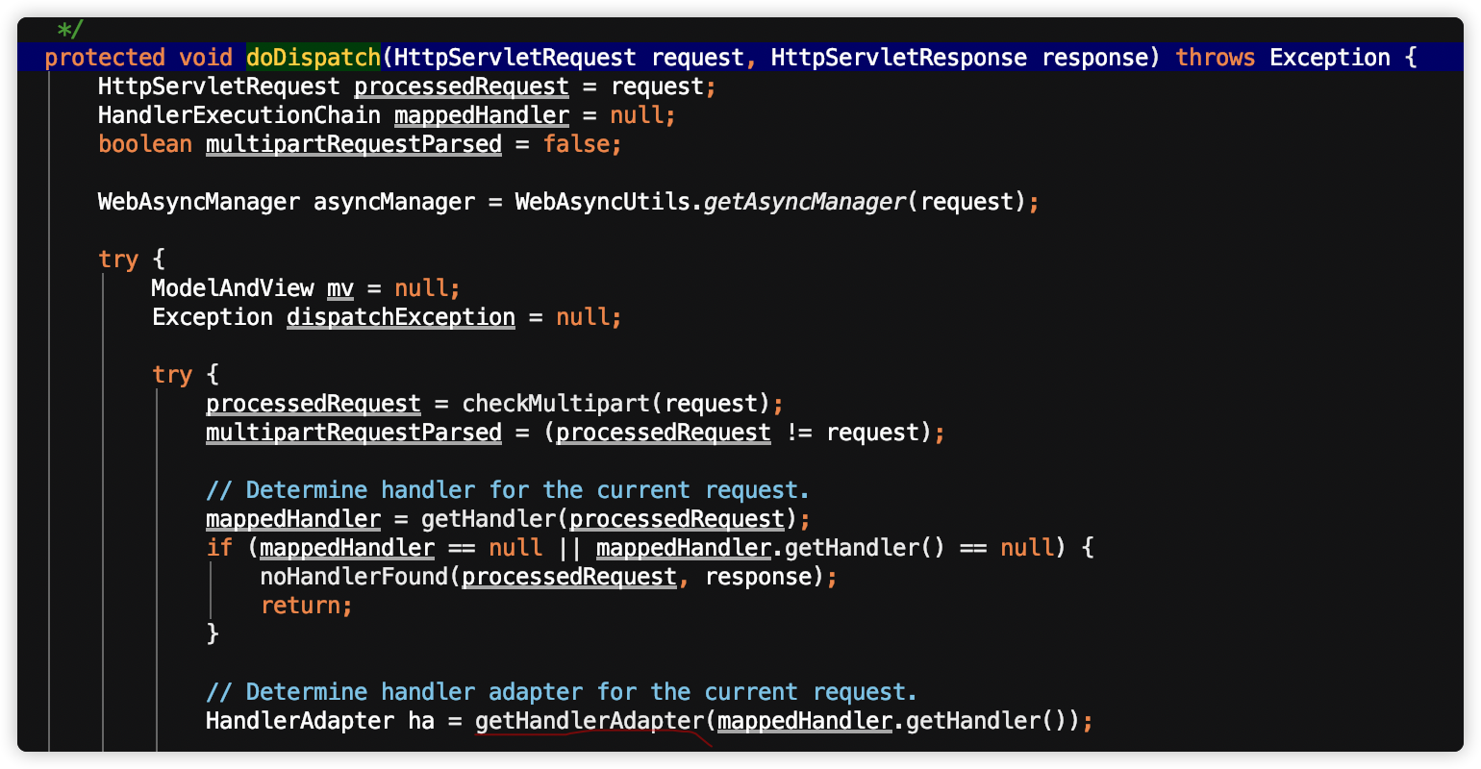Image resolution: width=1481 pixels, height=769 pixels.
Task: Click the 'if' keyword in the null check
Action: (x=219, y=548)
